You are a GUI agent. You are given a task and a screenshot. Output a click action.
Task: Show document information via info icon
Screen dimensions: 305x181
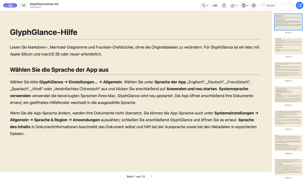(x=254, y=5)
